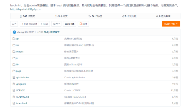Click the releases paper-plane icon
This screenshot has width=187, height=111.
(x=123, y=16)
